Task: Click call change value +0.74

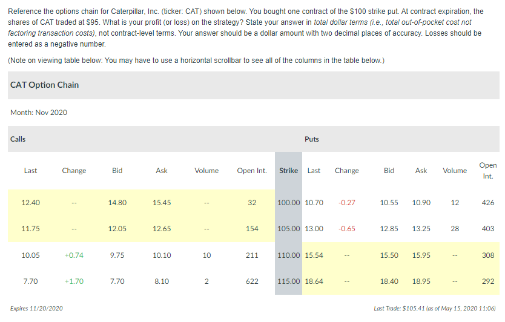Action: click(x=74, y=255)
